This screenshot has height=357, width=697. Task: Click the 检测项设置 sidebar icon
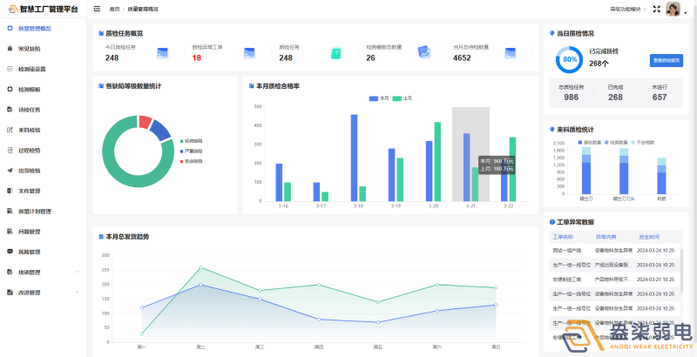10,69
